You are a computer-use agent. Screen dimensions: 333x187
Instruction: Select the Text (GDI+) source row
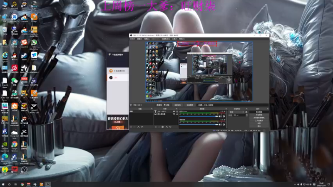click(166, 111)
